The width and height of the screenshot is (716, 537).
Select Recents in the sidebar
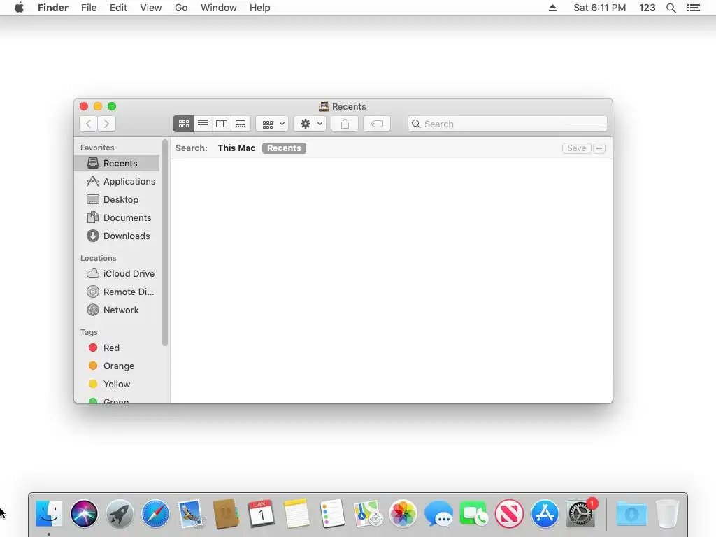[117, 163]
